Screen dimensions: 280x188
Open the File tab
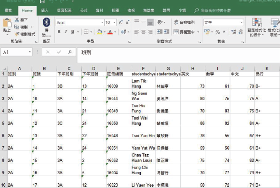pyautogui.click(x=8, y=10)
